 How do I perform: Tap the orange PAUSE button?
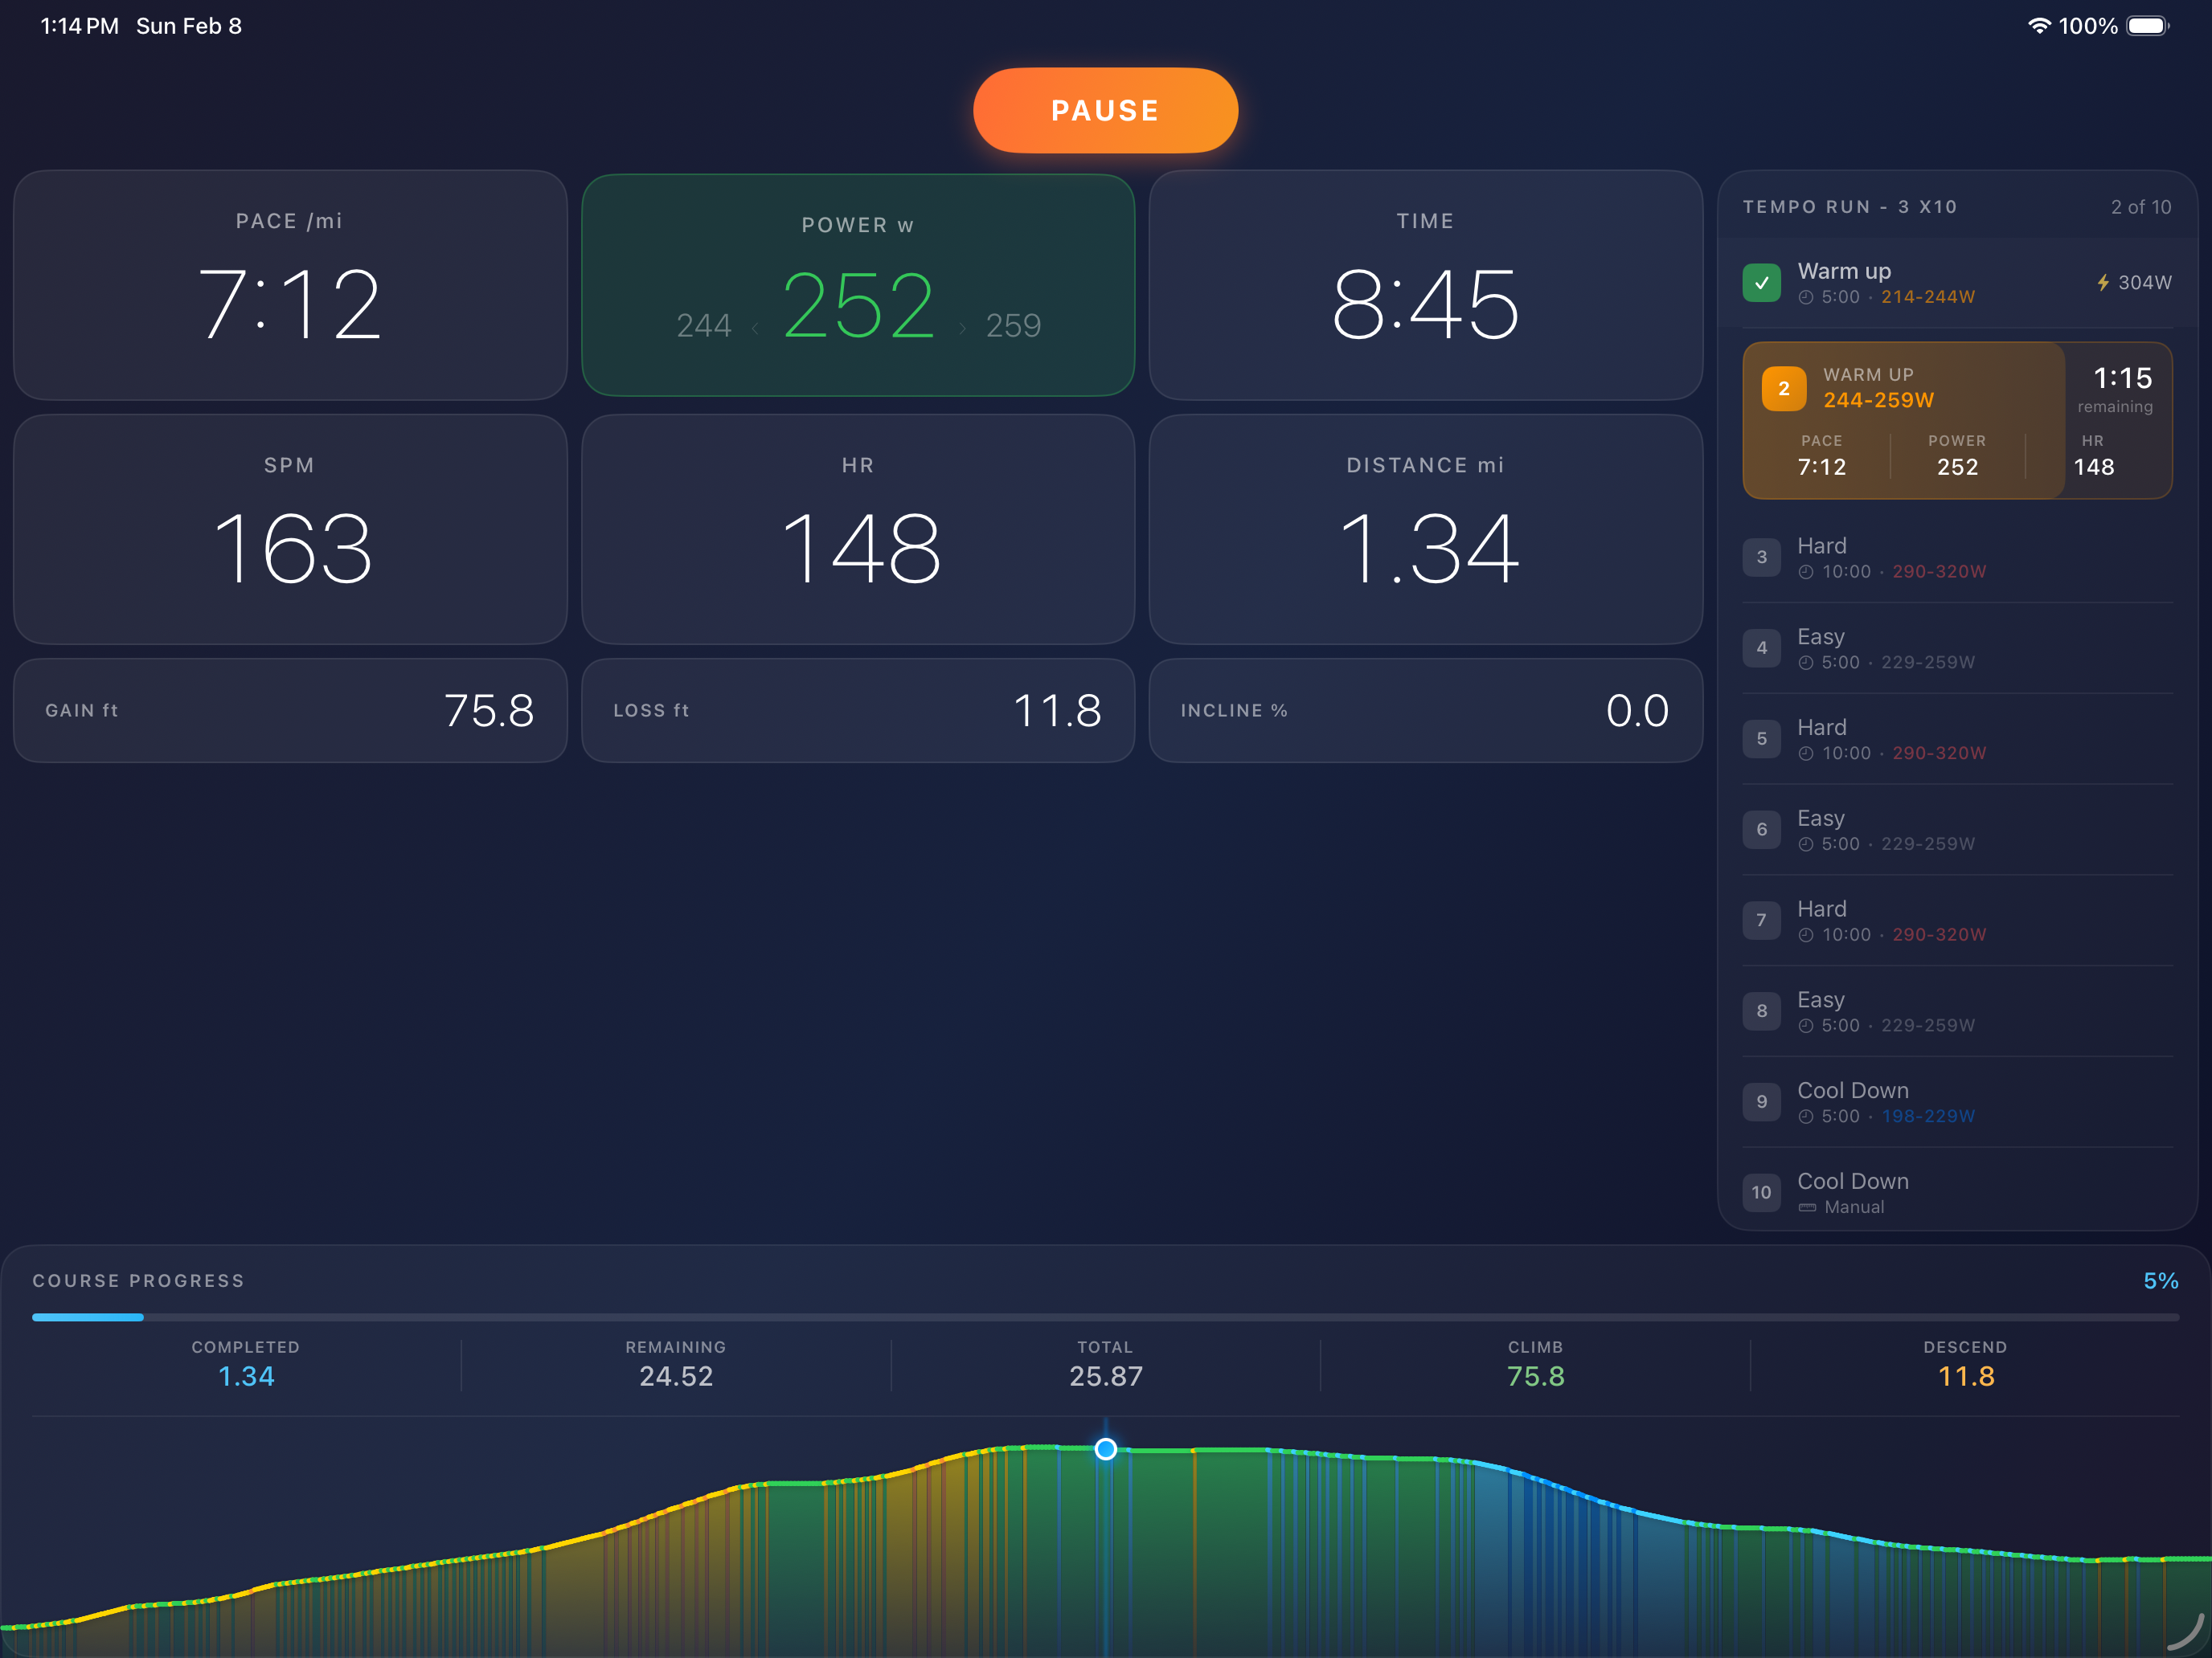(1105, 110)
